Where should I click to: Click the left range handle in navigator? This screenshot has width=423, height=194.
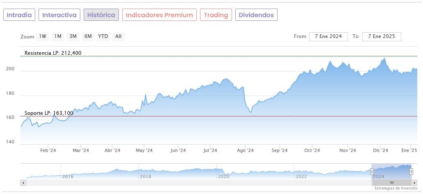(x=372, y=172)
